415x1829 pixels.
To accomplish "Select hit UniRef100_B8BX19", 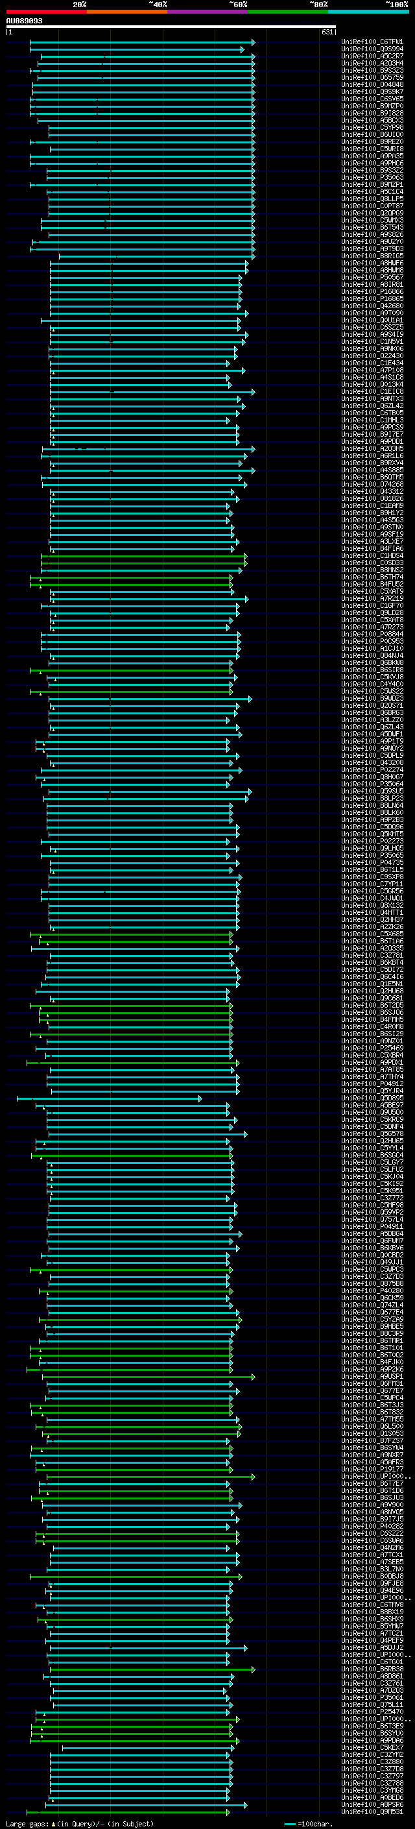I will pos(372,1612).
